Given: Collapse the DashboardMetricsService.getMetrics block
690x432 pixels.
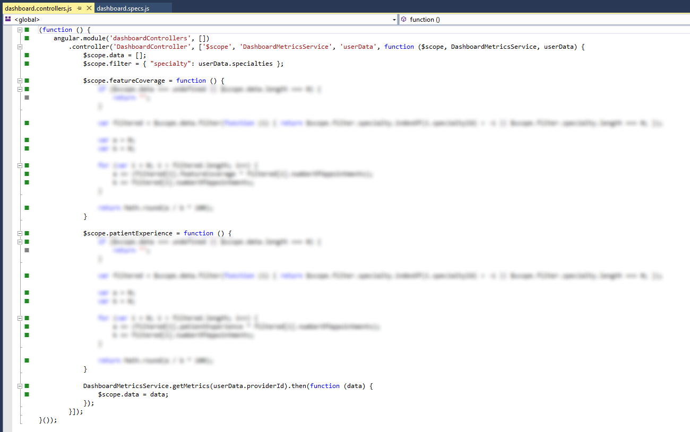Looking at the screenshot, I should [x=20, y=386].
